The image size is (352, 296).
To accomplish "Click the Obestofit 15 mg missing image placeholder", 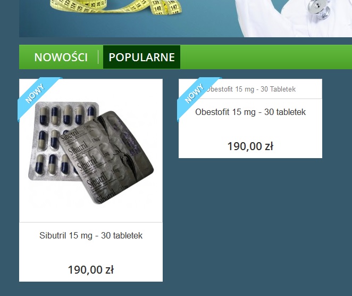I will click(x=250, y=89).
